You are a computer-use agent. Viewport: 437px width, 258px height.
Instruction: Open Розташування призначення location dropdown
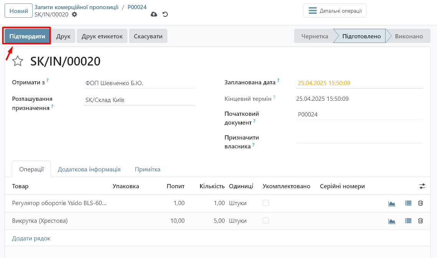pyautogui.click(x=139, y=100)
